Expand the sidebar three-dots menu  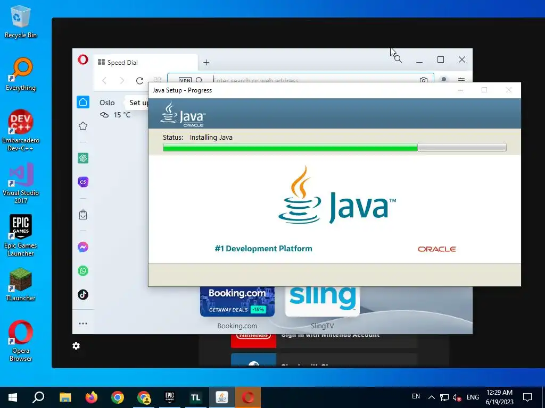coord(83,324)
